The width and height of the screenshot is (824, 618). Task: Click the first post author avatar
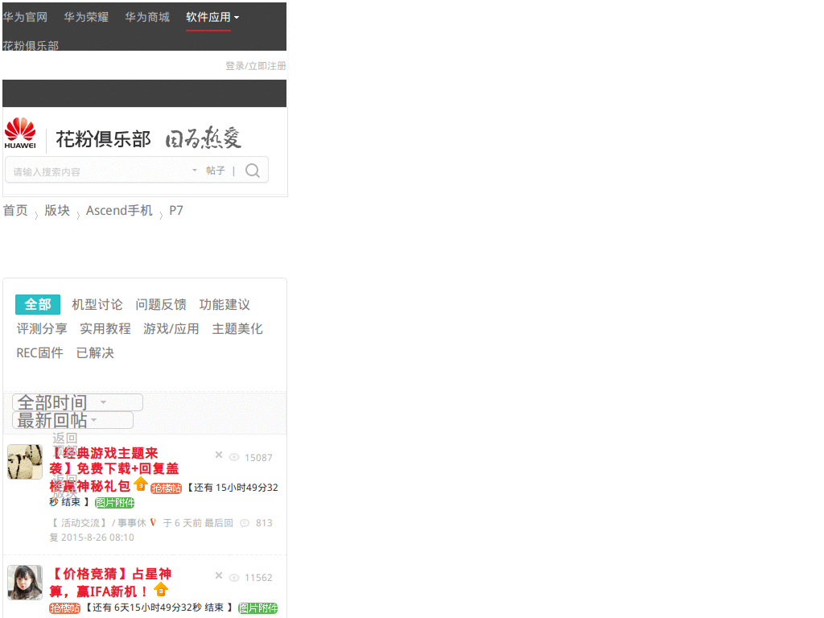pos(25,462)
